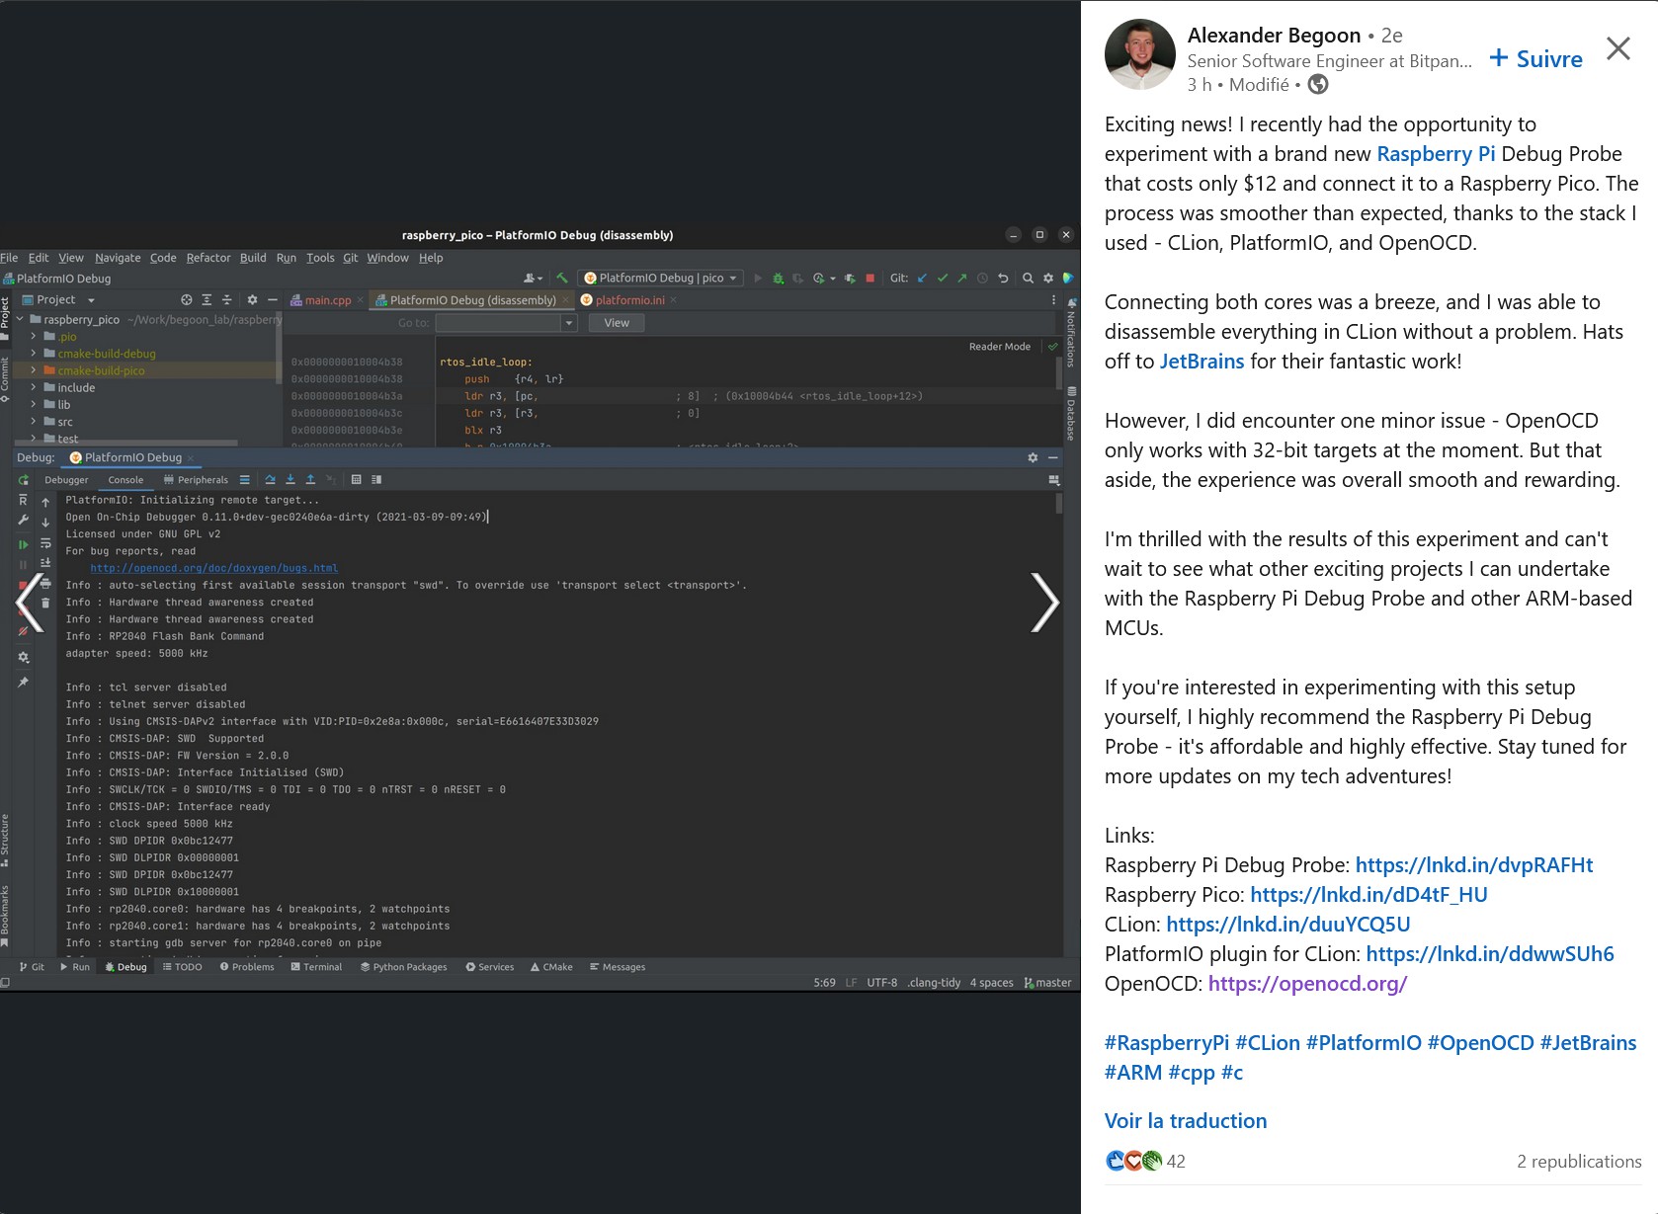Click the green Build hammer icon
The height and width of the screenshot is (1214, 1658).
562,279
